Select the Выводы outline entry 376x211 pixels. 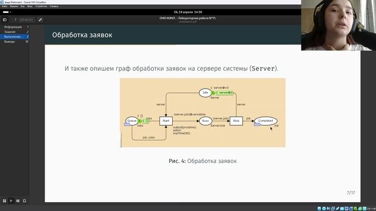[15, 42]
